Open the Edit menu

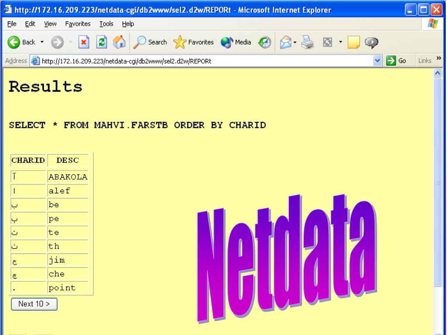[x=30, y=24]
